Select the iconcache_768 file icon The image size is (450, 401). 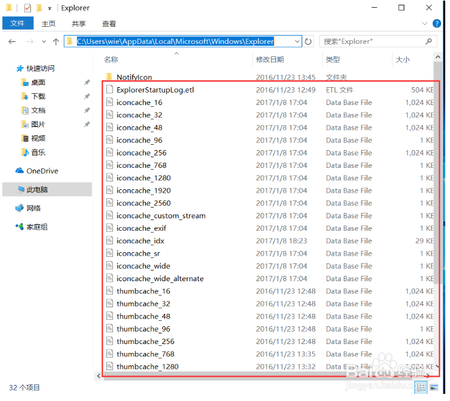pos(109,166)
